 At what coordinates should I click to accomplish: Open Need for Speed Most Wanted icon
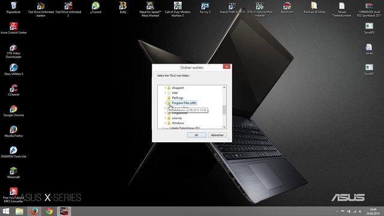(x=151, y=10)
